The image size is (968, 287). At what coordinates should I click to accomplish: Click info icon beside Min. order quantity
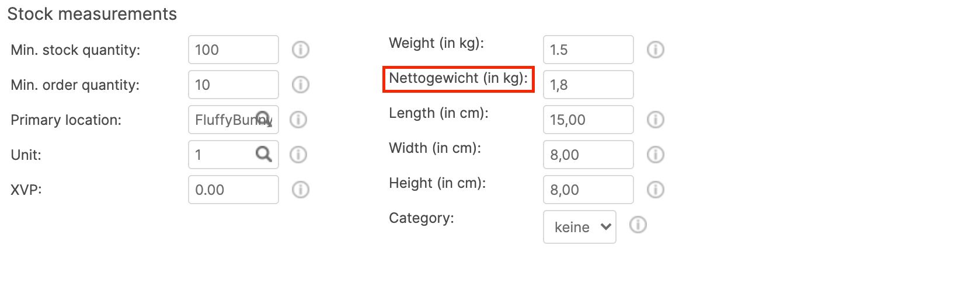(x=301, y=85)
